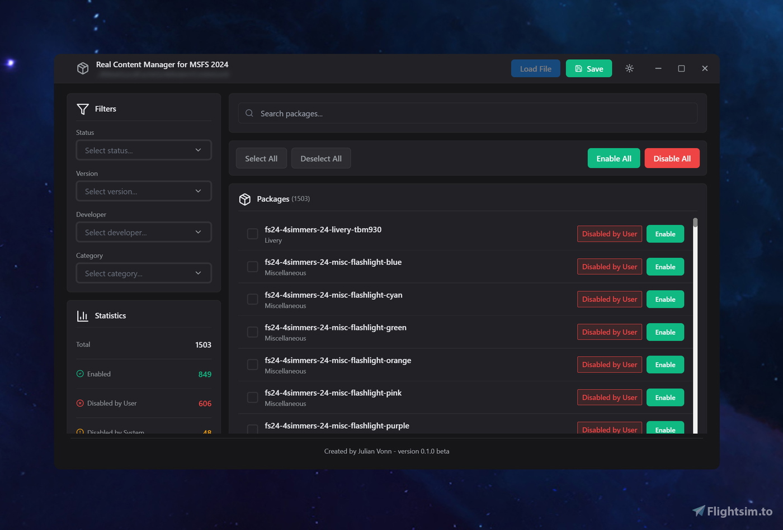Check the livery-tbm930 package checkbox
783x530 pixels.
coord(253,234)
